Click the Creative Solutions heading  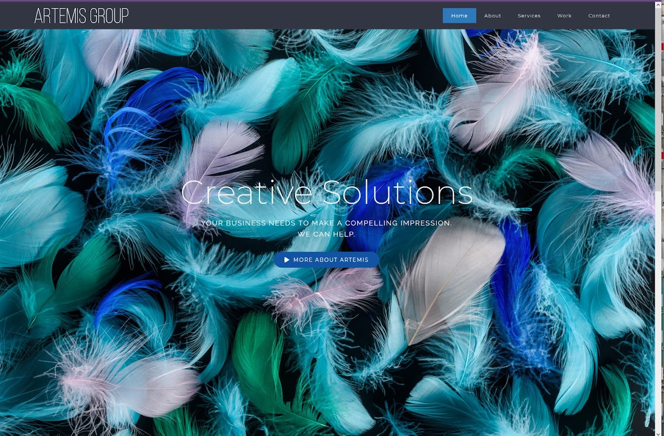(x=327, y=192)
